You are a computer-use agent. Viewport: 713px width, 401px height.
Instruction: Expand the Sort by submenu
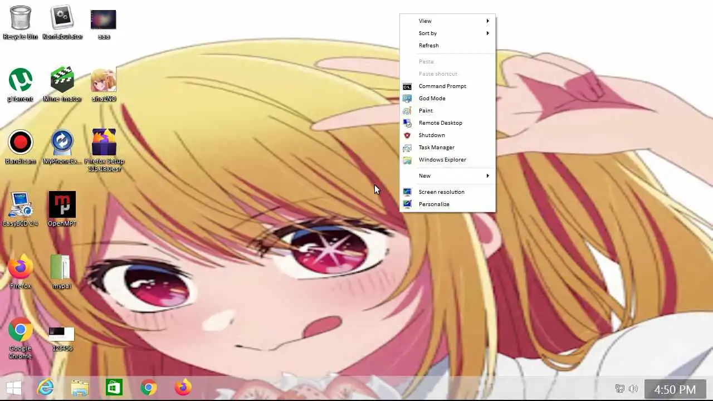[x=447, y=33]
